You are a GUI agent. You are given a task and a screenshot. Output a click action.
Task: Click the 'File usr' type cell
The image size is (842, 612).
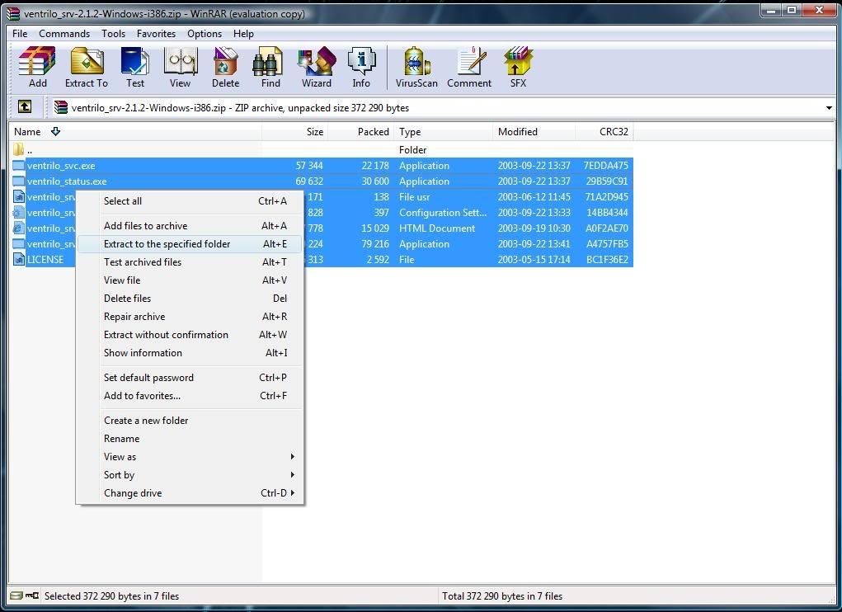click(415, 197)
